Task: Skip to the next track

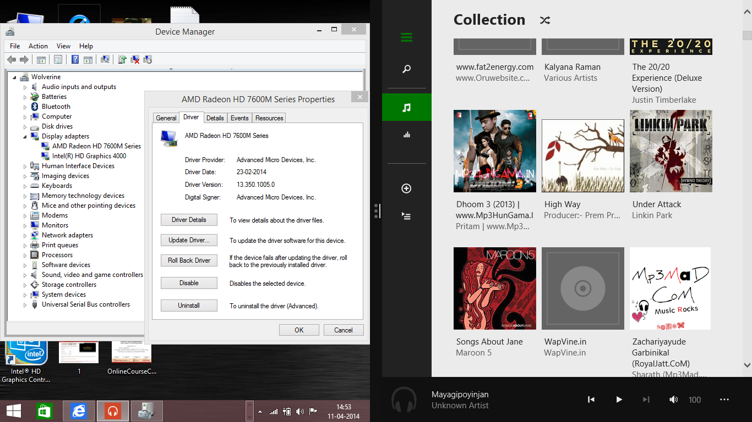Action: click(x=646, y=399)
